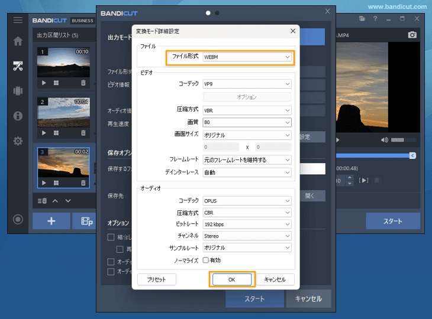This screenshot has width=432, height=319.
Task: Click the project file icon button
Action: 85,221
